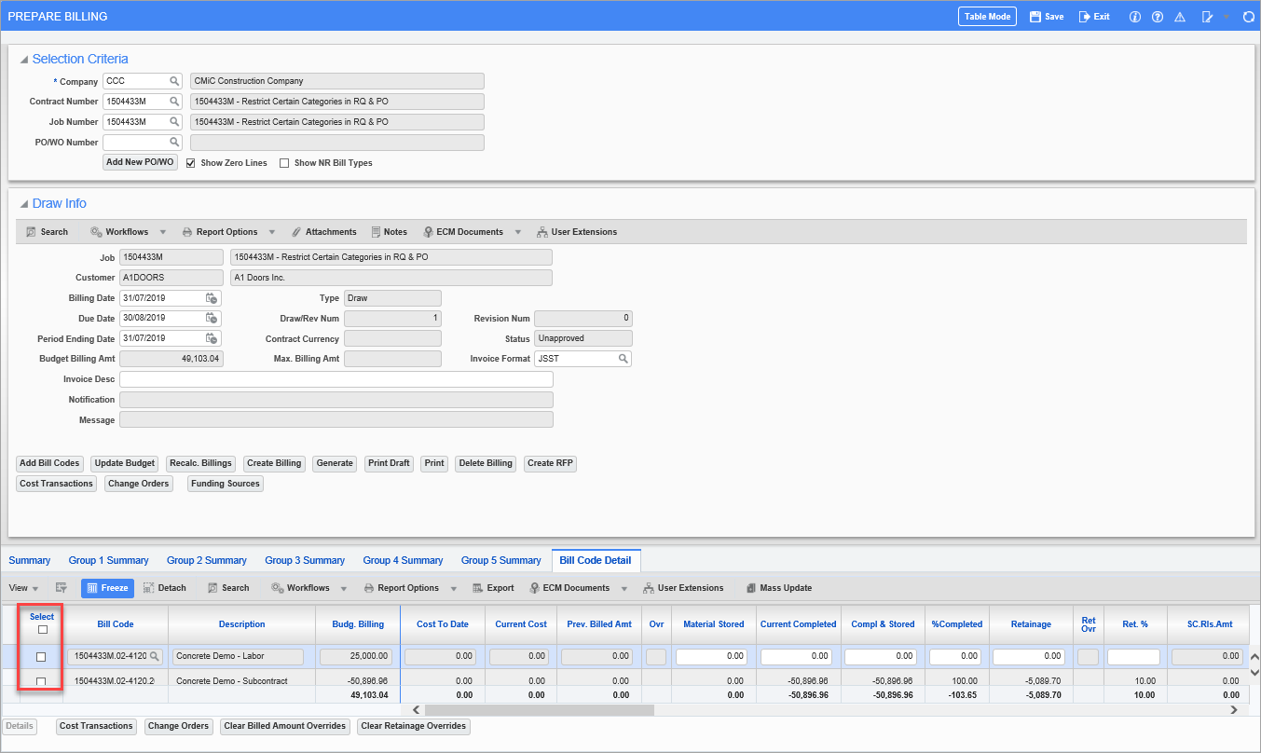The width and height of the screenshot is (1261, 753).
Task: Switch to the Summary tab
Action: (30, 560)
